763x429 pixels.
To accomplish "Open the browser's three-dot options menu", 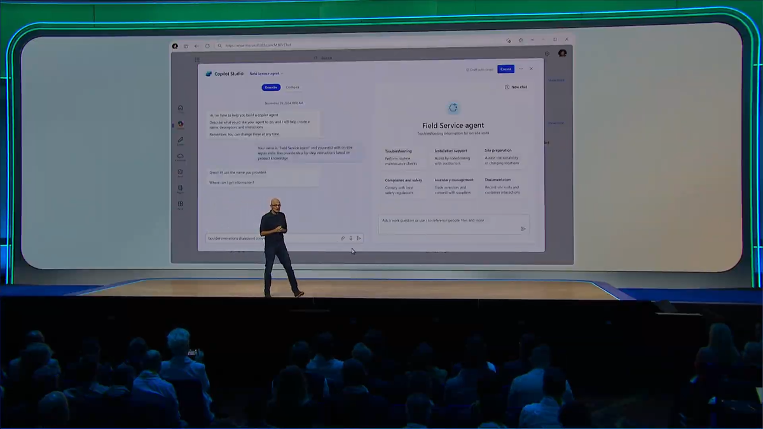I will [x=532, y=40].
